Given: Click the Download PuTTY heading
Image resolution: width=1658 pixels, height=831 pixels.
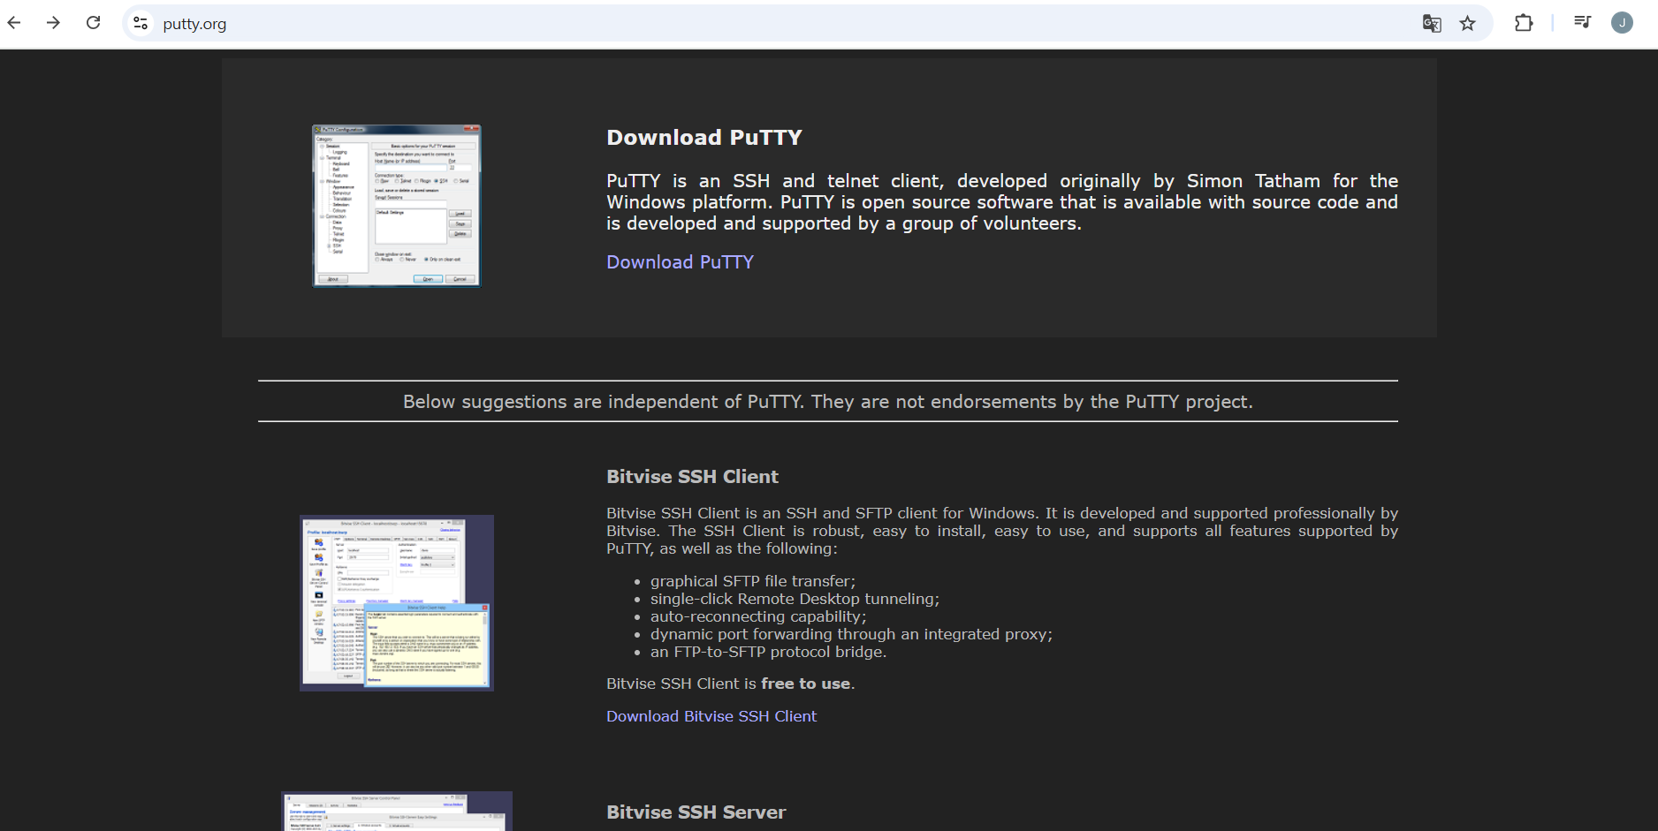Looking at the screenshot, I should [x=704, y=138].
